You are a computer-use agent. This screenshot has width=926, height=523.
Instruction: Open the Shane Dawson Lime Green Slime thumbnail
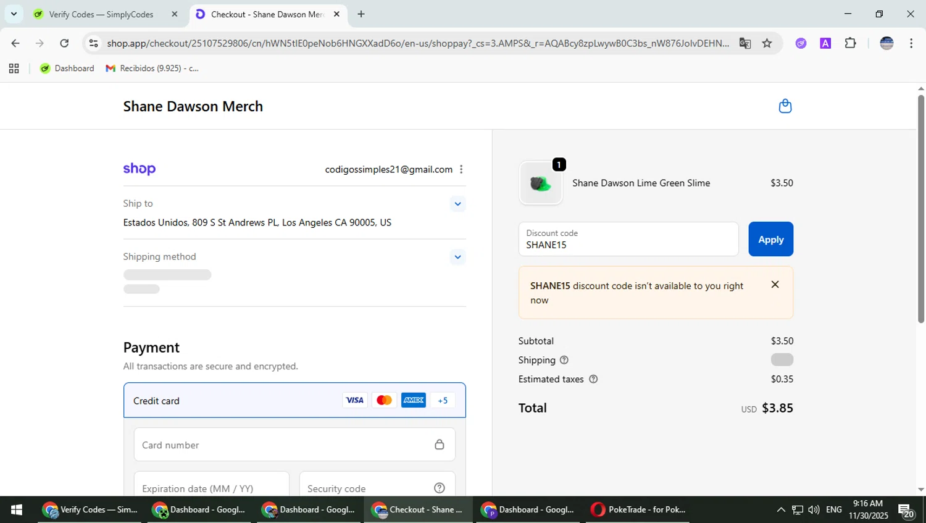[541, 183]
